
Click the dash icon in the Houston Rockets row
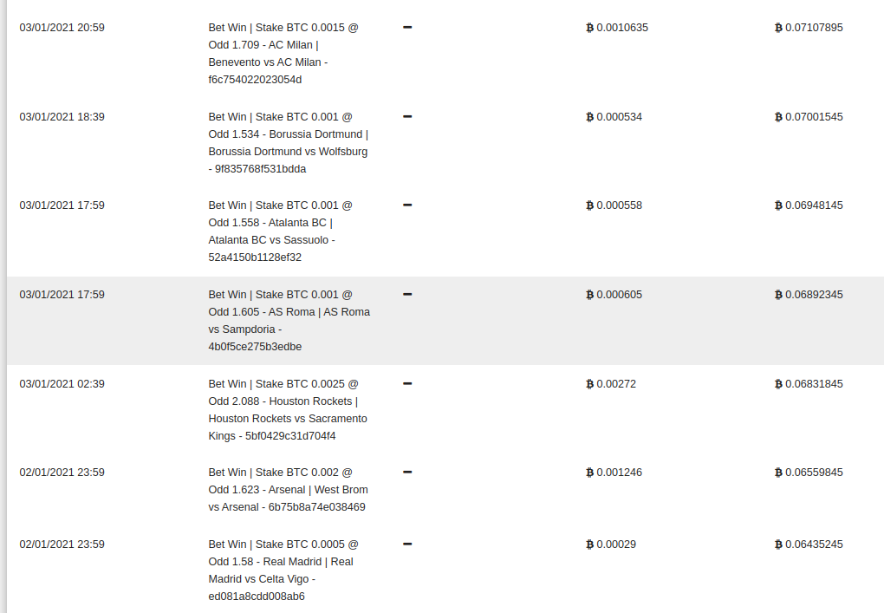[x=407, y=383]
